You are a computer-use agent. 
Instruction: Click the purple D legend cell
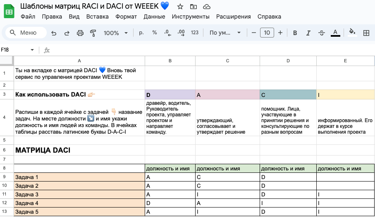[x=170, y=94]
